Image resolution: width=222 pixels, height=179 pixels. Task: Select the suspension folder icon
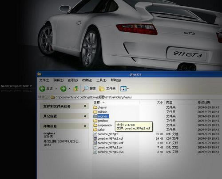point(95,125)
